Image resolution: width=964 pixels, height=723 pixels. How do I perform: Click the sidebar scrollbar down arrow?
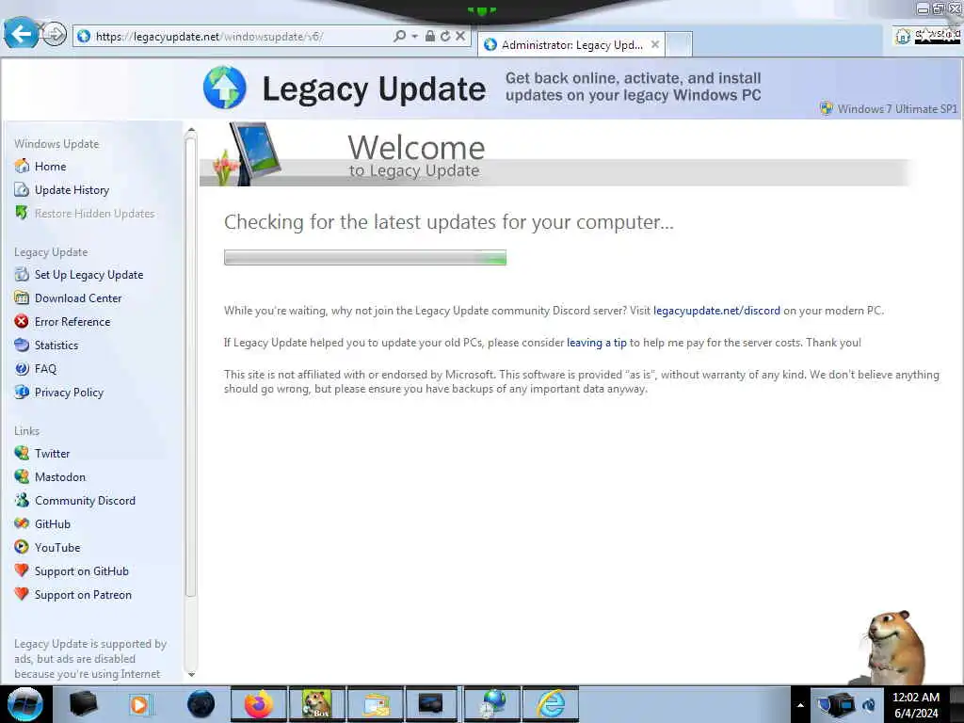(190, 674)
